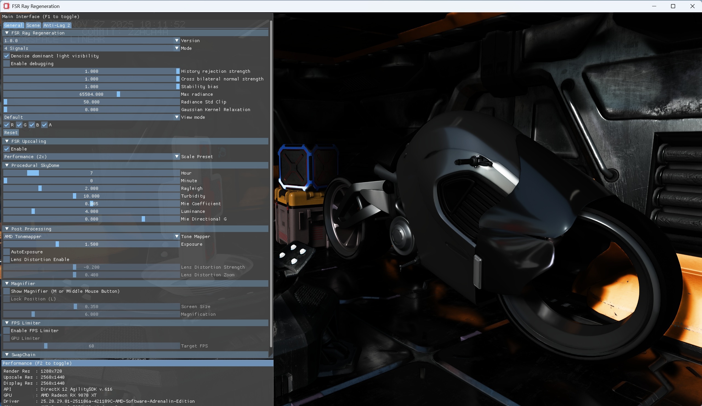Image resolution: width=702 pixels, height=406 pixels.
Task: Click the Performance panel title bar
Action: (137, 363)
